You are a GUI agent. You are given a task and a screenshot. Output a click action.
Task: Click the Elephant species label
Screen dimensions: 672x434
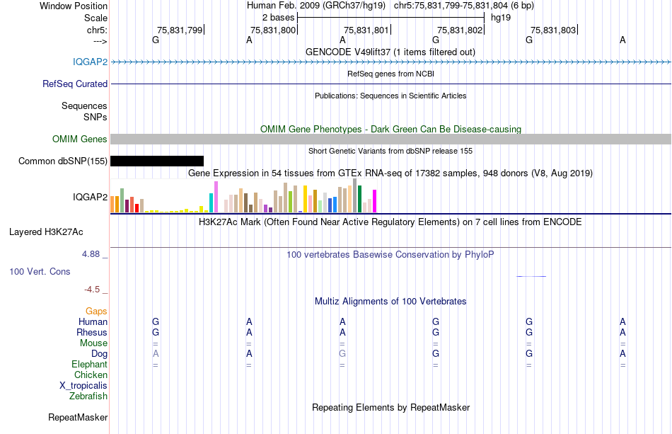89,364
